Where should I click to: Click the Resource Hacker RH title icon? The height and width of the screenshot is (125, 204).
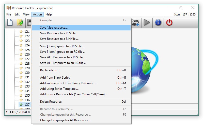pyautogui.click(x=9, y=8)
